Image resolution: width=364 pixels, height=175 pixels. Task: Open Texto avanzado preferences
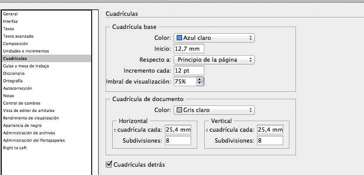tap(18, 36)
